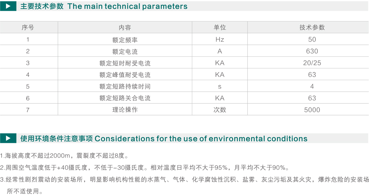
Task: Click the 额定电流 content cell
Action: [x=125, y=52]
